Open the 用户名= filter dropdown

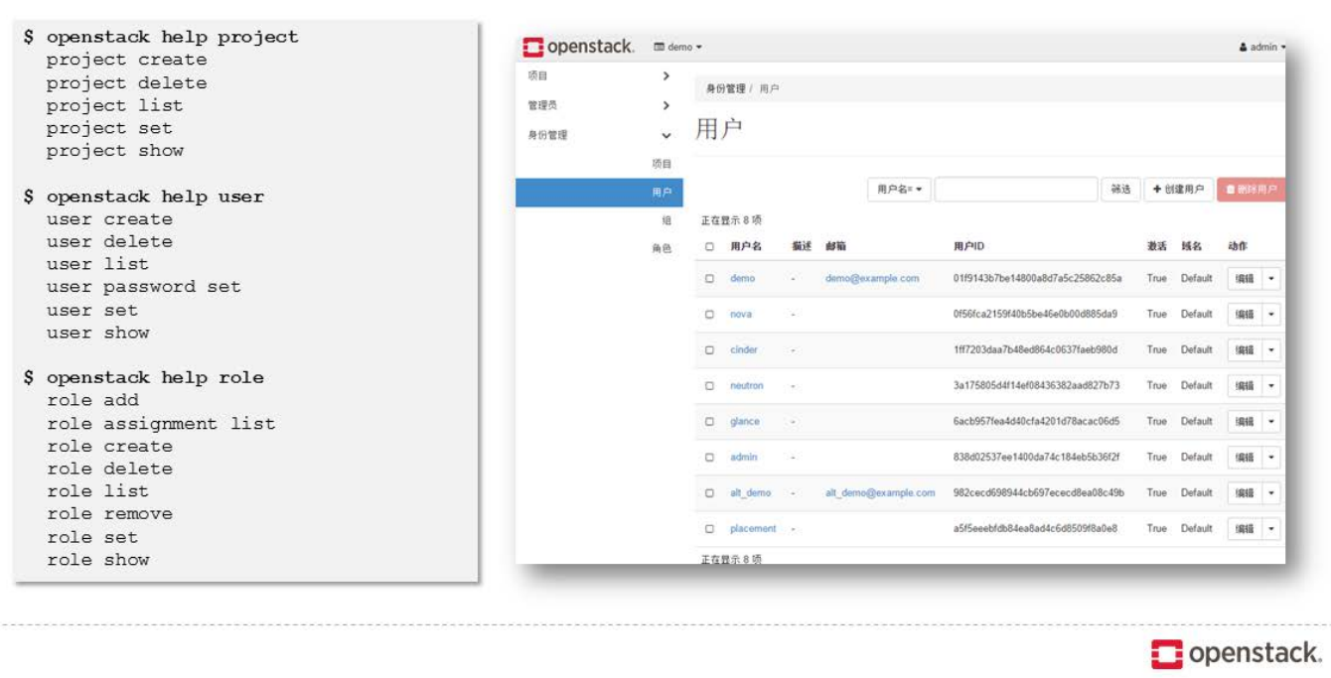coord(900,190)
